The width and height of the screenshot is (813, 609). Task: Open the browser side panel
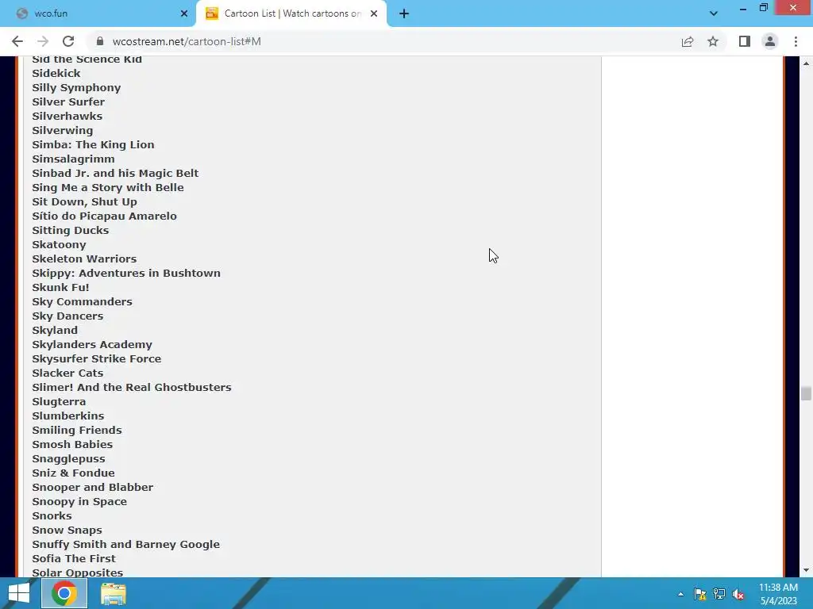click(x=745, y=41)
